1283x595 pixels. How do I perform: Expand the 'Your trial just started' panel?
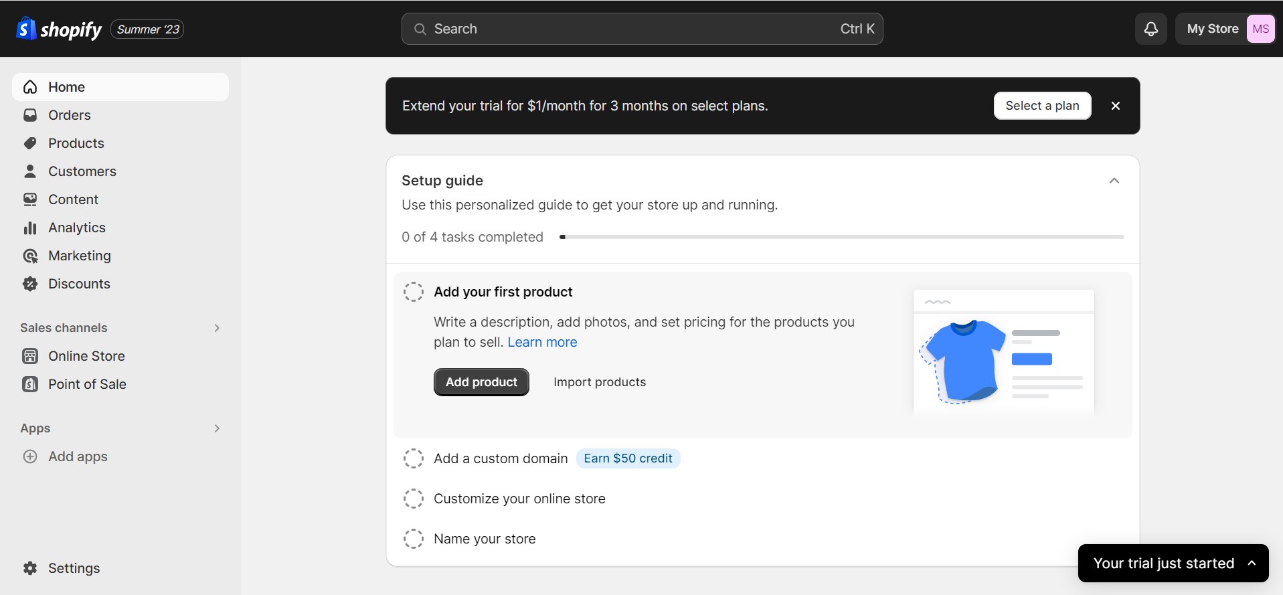1173,564
